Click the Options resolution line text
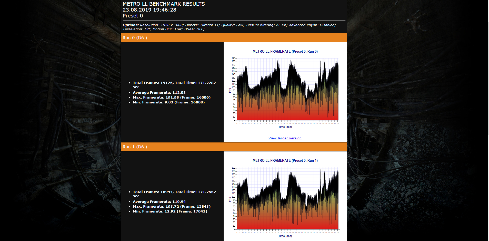 coord(229,25)
